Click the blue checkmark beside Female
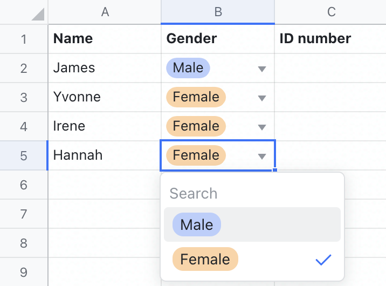Screen dimensions: 386x286 (x=322, y=260)
